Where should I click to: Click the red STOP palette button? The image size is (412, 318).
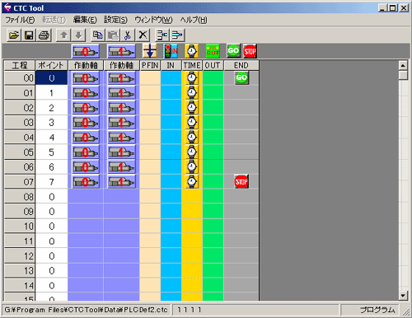click(x=250, y=51)
